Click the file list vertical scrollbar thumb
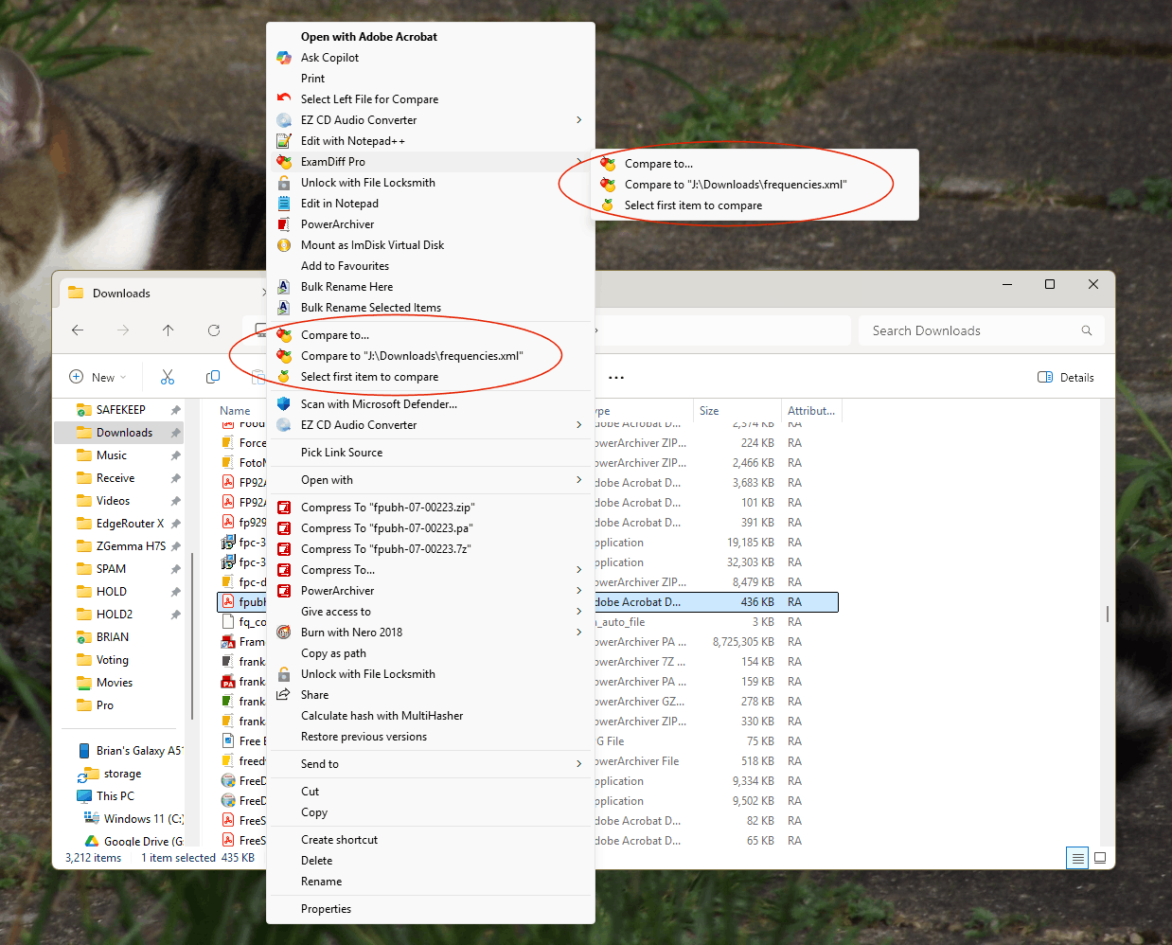Screen dimensions: 1172x945 click(x=1107, y=614)
